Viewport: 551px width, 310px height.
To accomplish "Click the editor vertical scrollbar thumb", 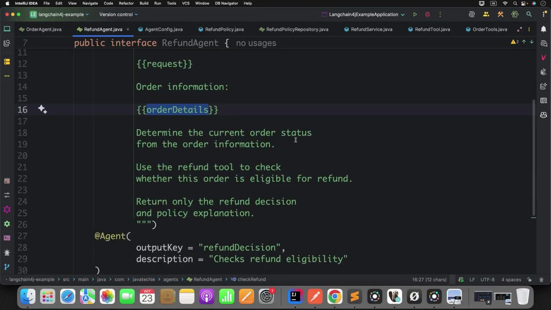I will coord(534,157).
